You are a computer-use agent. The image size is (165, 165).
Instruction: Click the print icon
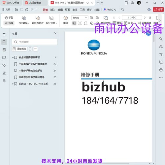pyautogui.click(x=27, y=10)
